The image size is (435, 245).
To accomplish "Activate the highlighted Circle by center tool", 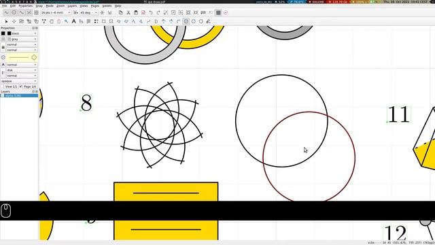I will click(186, 21).
